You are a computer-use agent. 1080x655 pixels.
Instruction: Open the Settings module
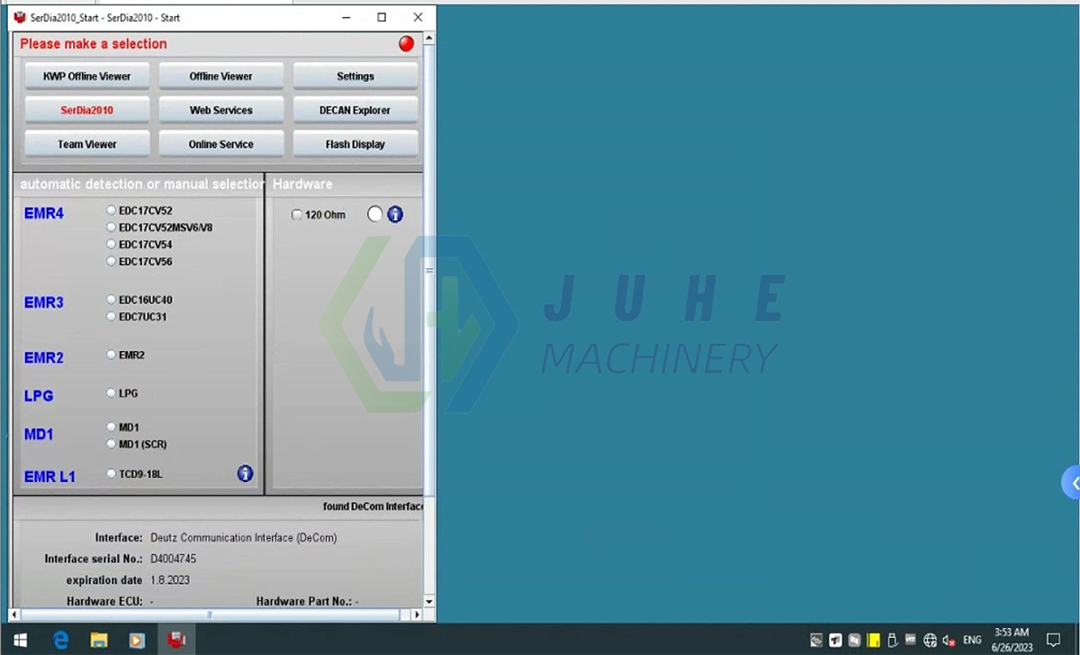point(355,76)
